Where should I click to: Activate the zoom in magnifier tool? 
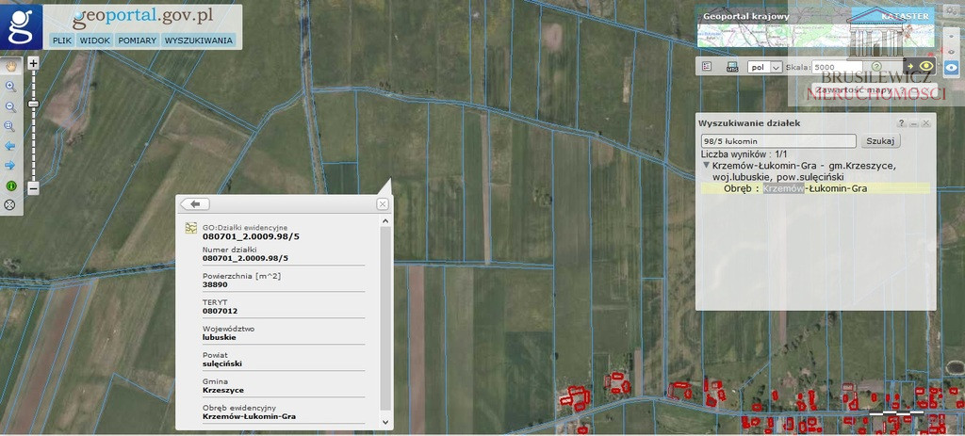point(9,86)
